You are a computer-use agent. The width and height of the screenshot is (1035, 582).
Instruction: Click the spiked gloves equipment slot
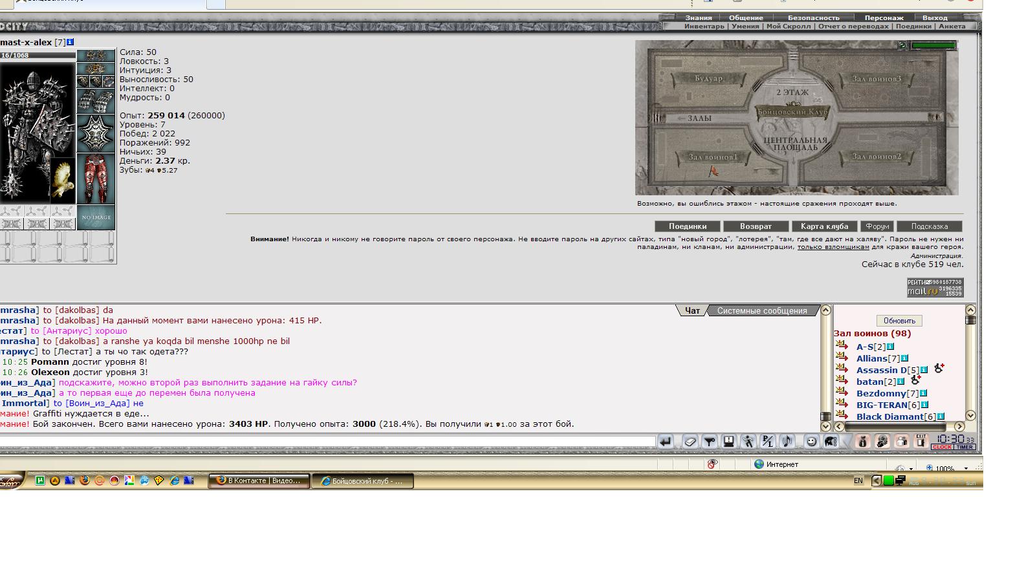point(96,102)
